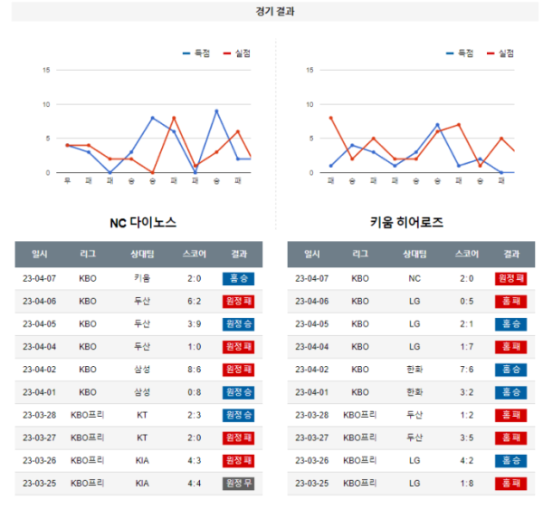
Task: Select score 1:8 against LG
Action: pos(467,484)
